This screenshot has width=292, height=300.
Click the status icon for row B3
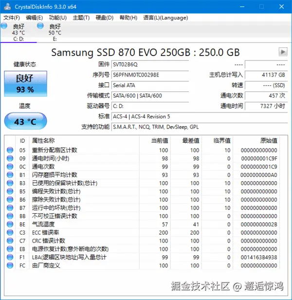click(10, 183)
